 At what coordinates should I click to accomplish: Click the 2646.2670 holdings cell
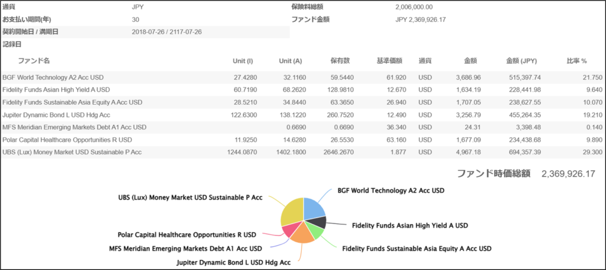339,152
